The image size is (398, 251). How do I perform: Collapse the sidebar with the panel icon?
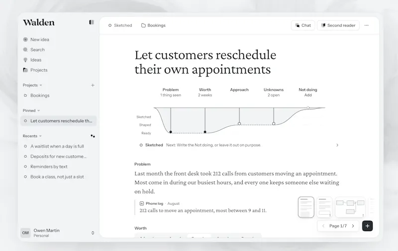(x=92, y=22)
